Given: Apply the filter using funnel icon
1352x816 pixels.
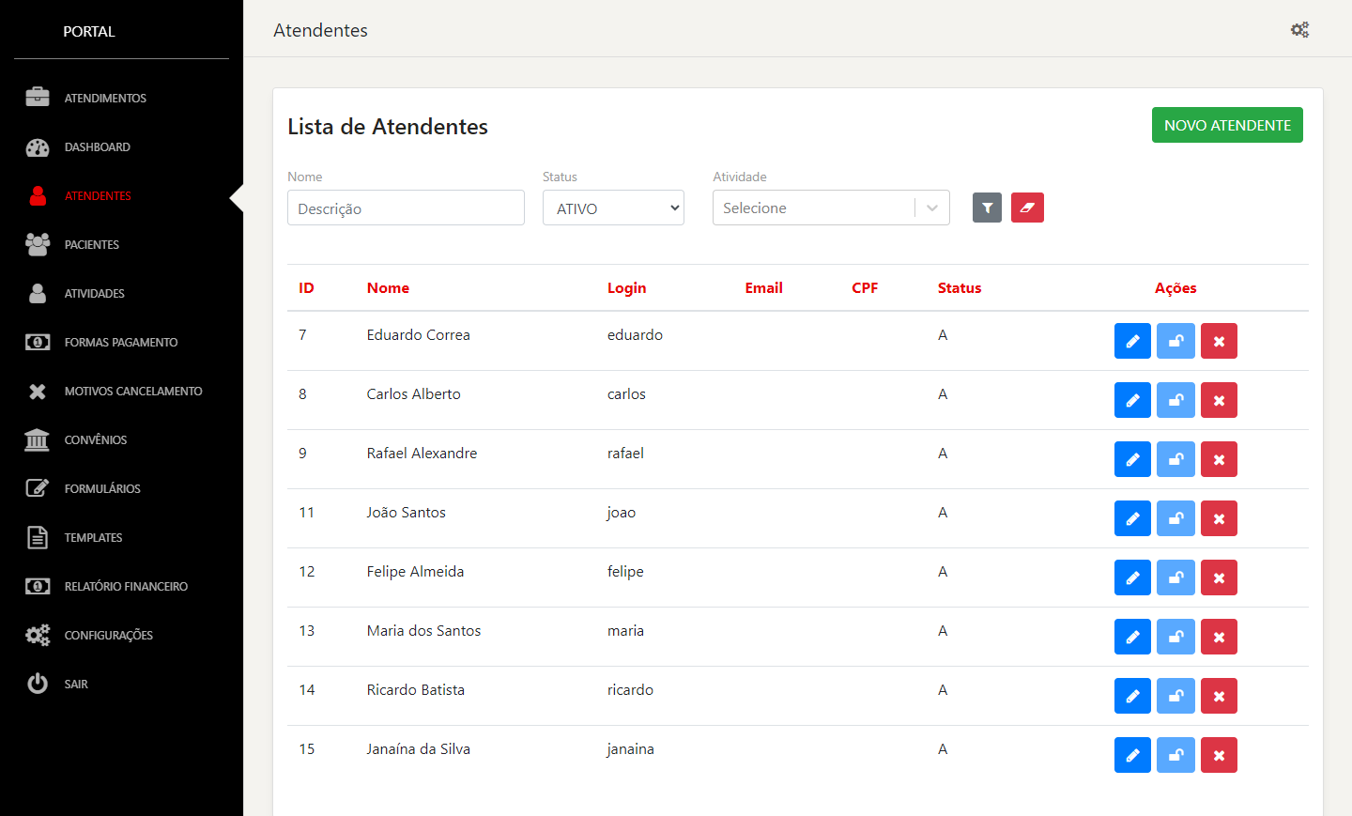Looking at the screenshot, I should click(x=987, y=208).
